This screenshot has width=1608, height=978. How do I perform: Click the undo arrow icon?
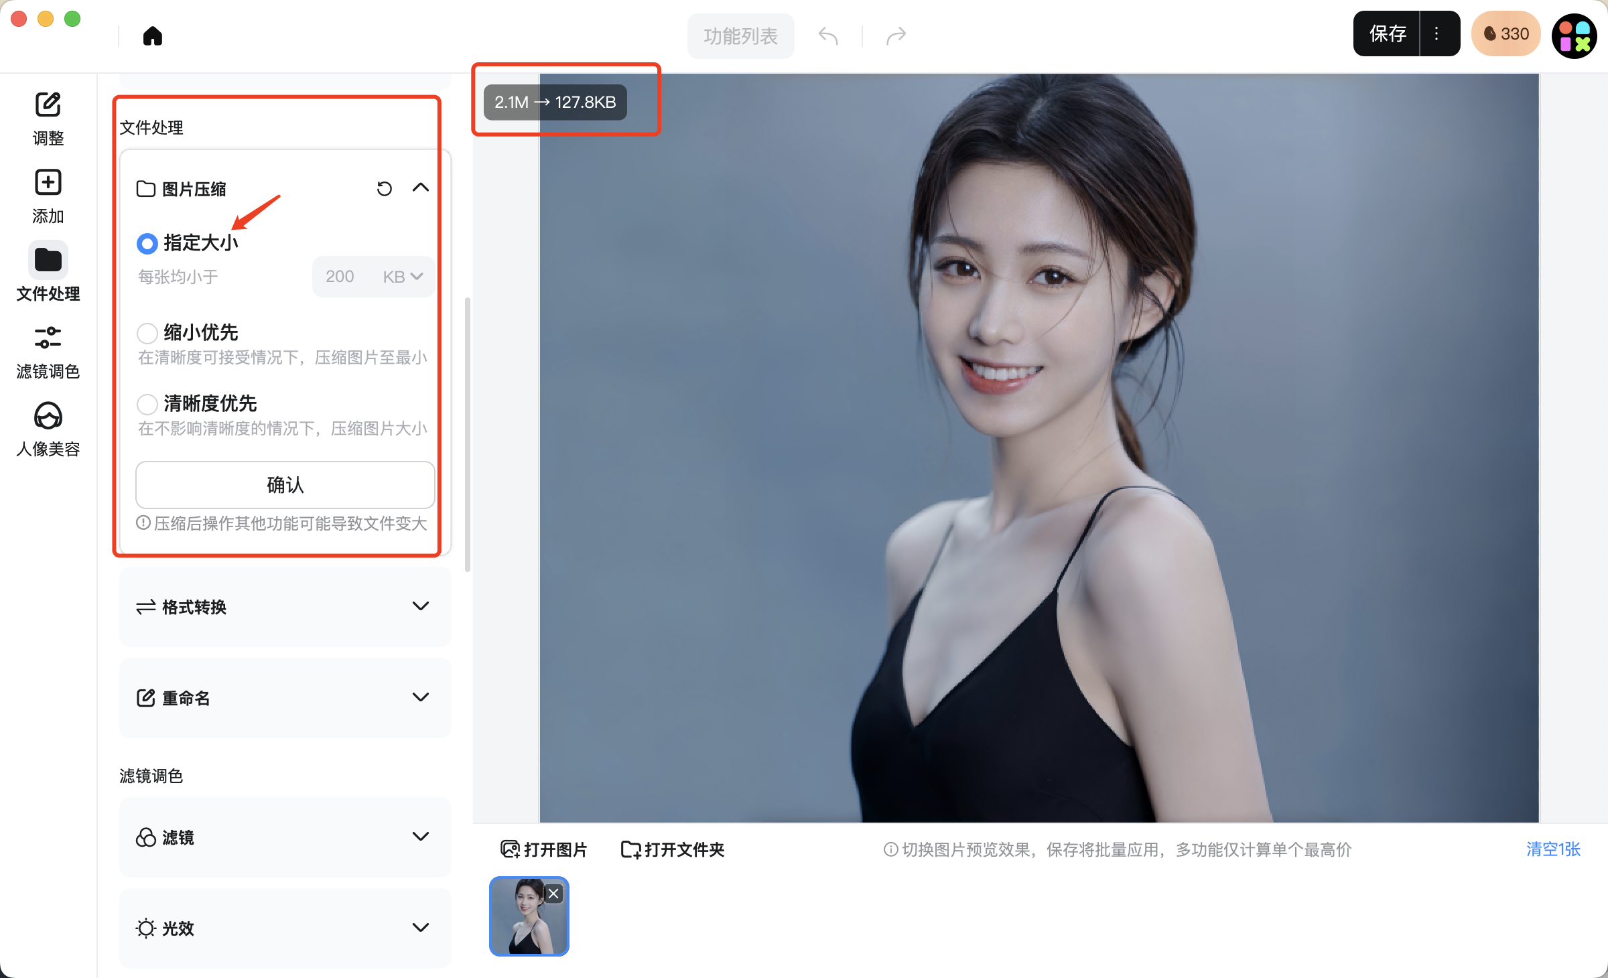coord(828,36)
